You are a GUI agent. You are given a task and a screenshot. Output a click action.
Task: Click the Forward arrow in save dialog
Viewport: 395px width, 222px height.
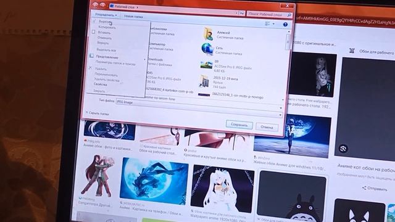click(102, 6)
